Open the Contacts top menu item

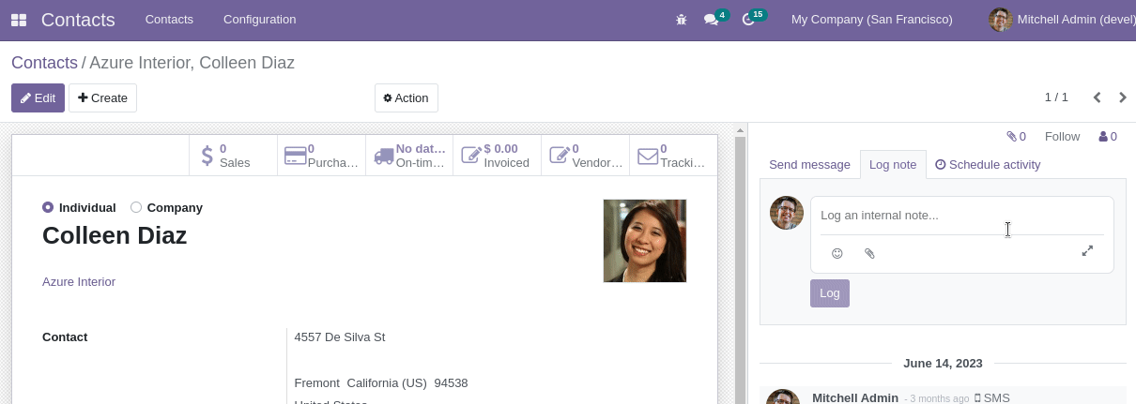pos(169,20)
